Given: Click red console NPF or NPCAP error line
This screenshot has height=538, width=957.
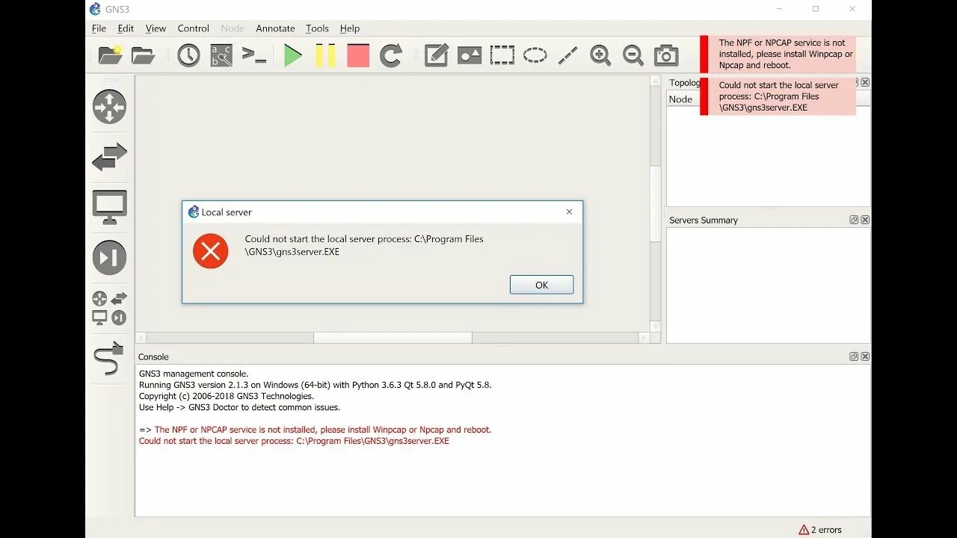Looking at the screenshot, I should [x=323, y=430].
